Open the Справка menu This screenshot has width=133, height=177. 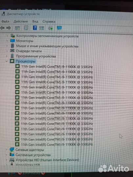pyautogui.click(x=49, y=22)
